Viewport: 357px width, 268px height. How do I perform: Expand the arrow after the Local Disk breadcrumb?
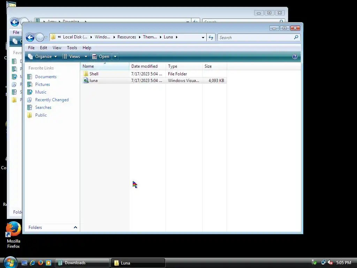coord(91,37)
